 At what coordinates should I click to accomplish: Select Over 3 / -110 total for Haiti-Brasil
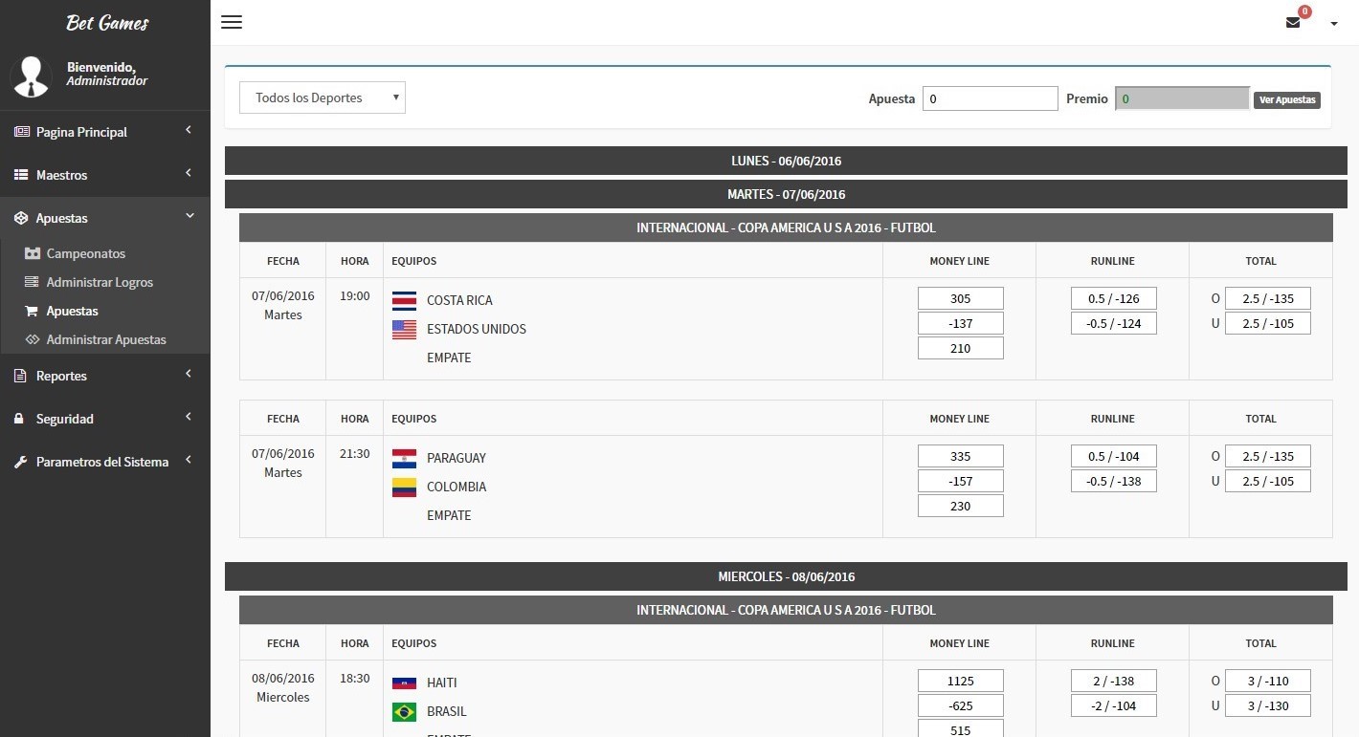point(1267,681)
